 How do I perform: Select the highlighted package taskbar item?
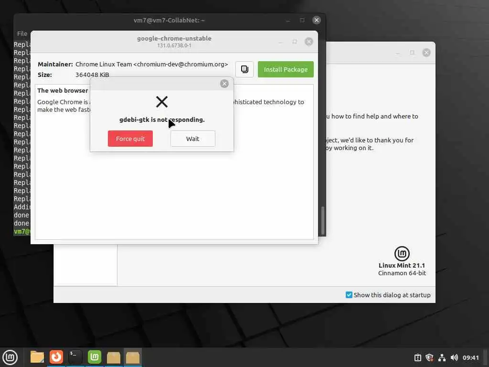pos(133,357)
